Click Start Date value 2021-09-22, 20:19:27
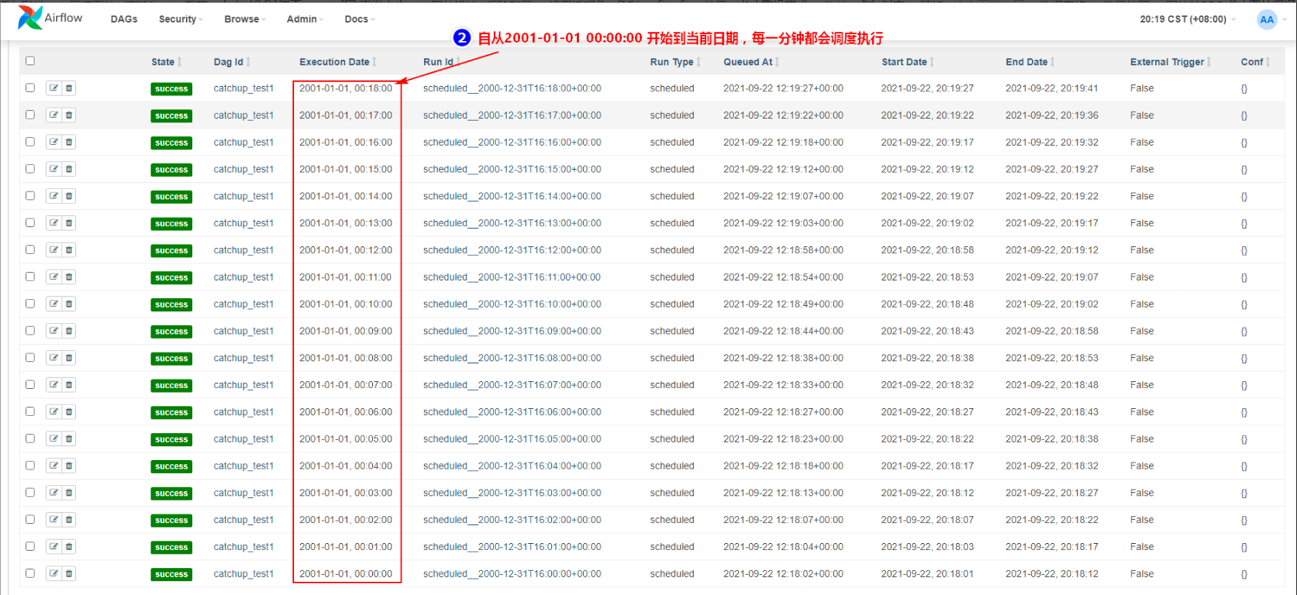1297x595 pixels. coord(927,88)
